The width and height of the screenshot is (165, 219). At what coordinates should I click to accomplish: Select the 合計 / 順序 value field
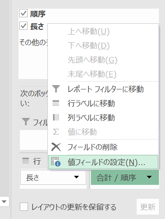click(x=125, y=177)
